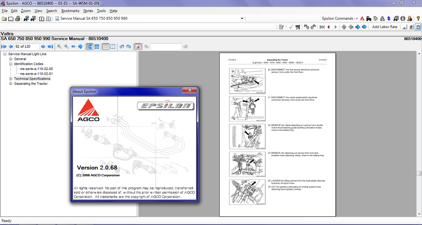
Task: Select ms-serie-a-110-02-00 tree item
Action: pyautogui.click(x=36, y=69)
